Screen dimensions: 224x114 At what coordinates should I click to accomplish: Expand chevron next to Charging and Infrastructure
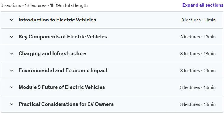pyautogui.click(x=12, y=54)
